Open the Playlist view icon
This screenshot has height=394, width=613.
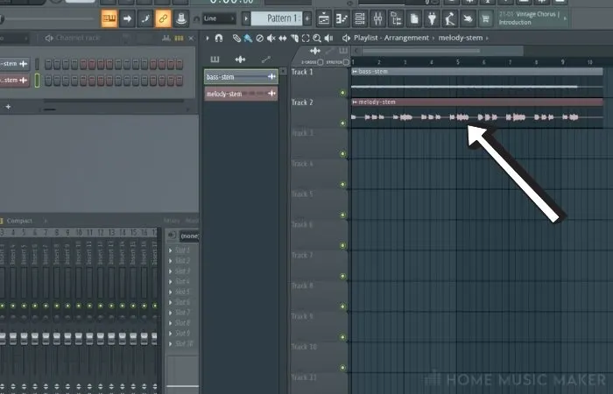324,18
